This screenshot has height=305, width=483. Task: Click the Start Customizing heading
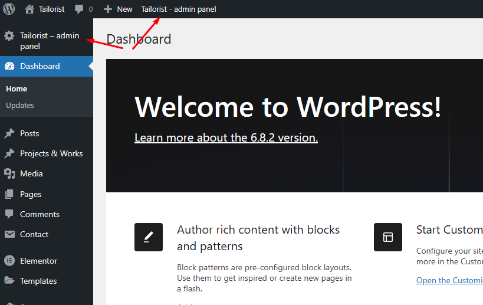[449, 230]
